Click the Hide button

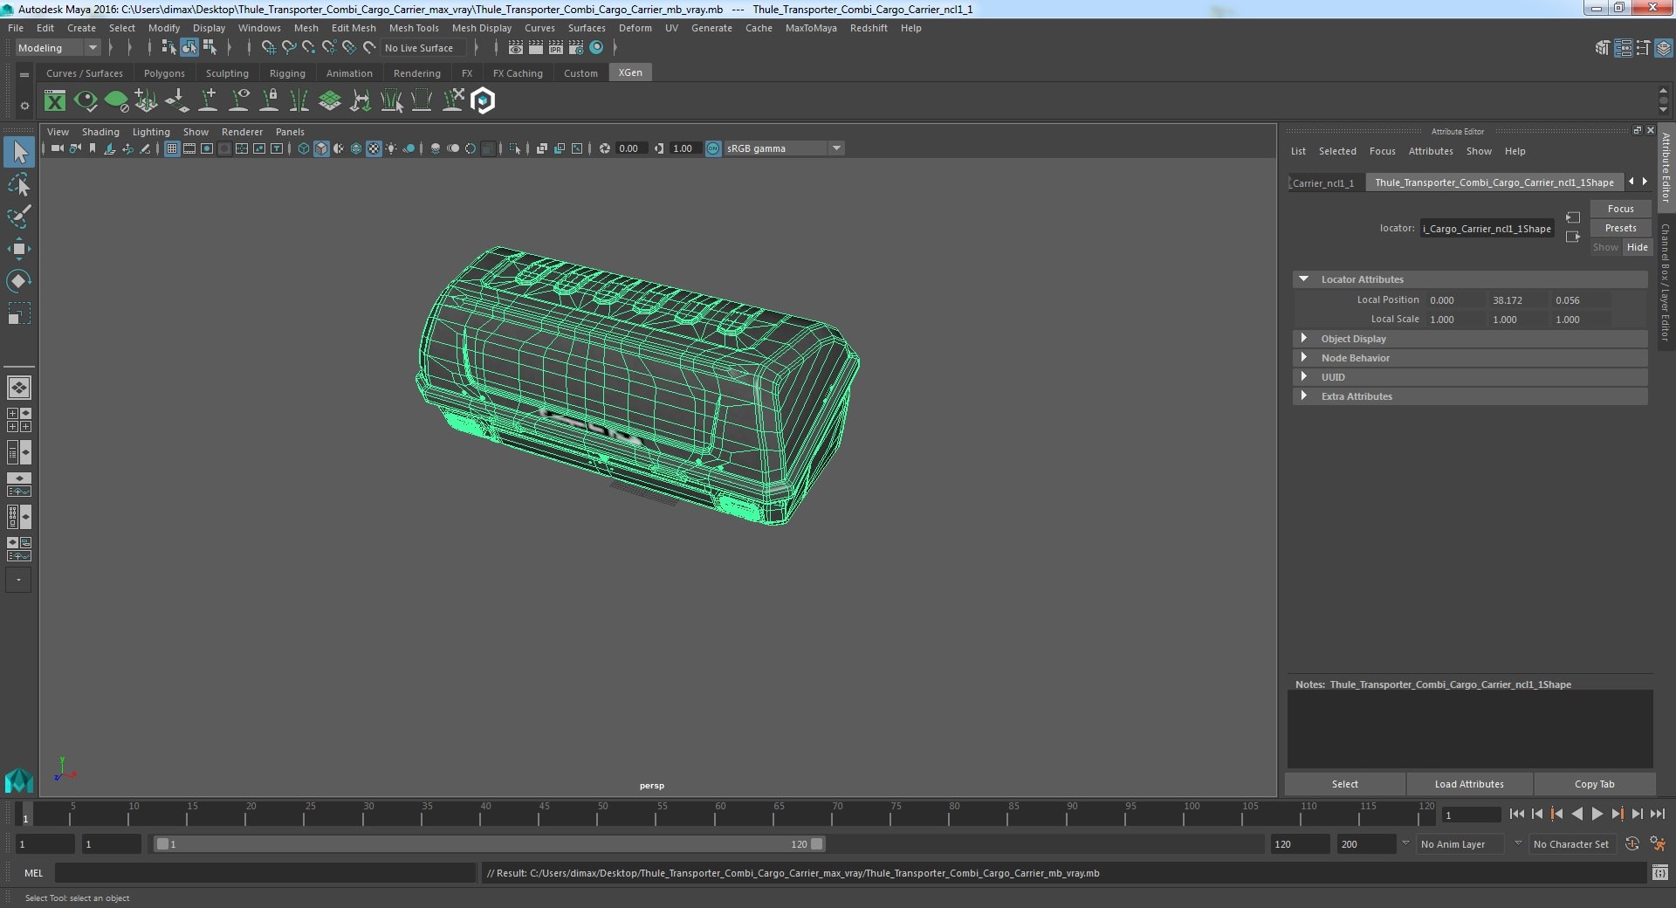tap(1638, 247)
